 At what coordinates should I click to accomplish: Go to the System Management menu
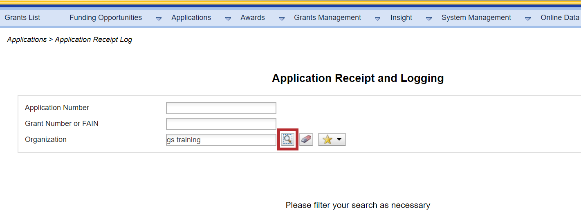476,18
